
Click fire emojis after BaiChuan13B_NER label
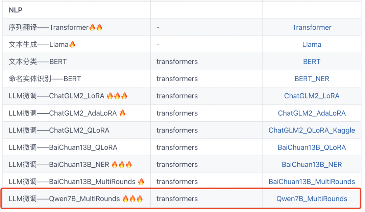122,164
